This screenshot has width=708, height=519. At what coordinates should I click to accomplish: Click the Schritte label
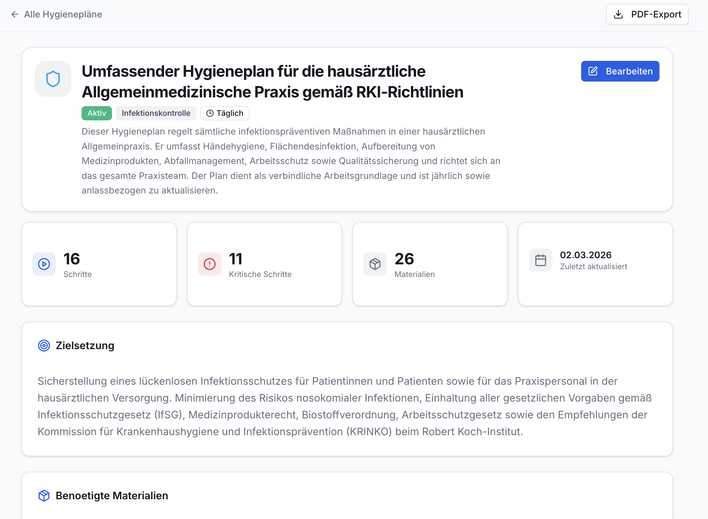(x=78, y=274)
